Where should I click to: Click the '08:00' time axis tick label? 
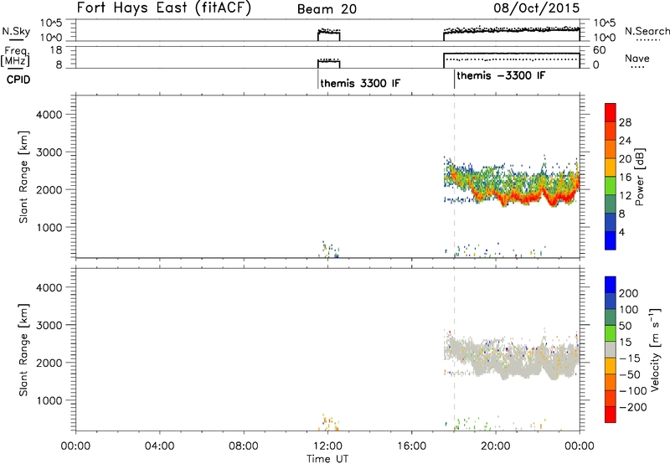(x=244, y=446)
